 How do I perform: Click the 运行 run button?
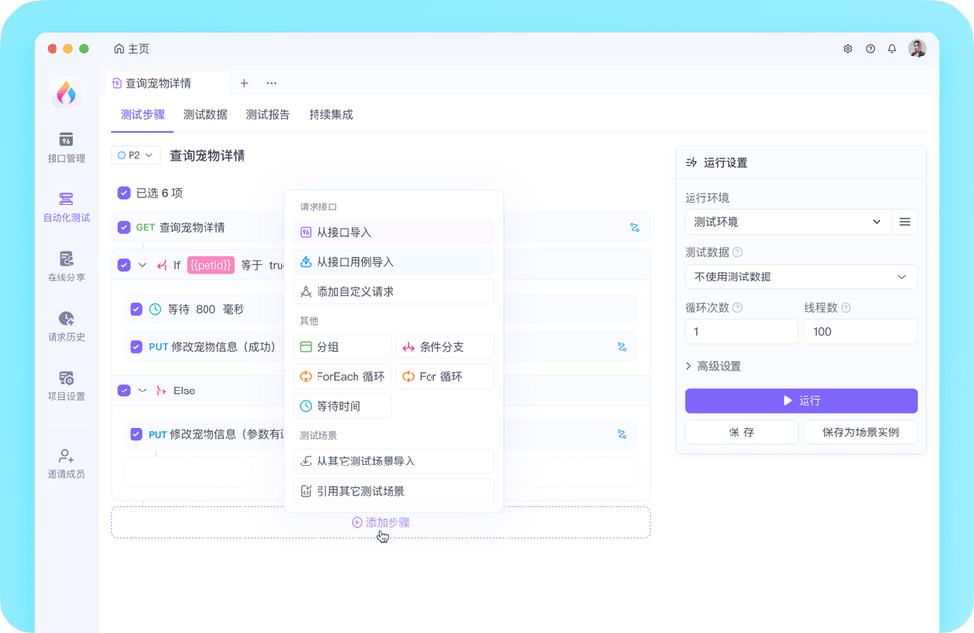800,400
